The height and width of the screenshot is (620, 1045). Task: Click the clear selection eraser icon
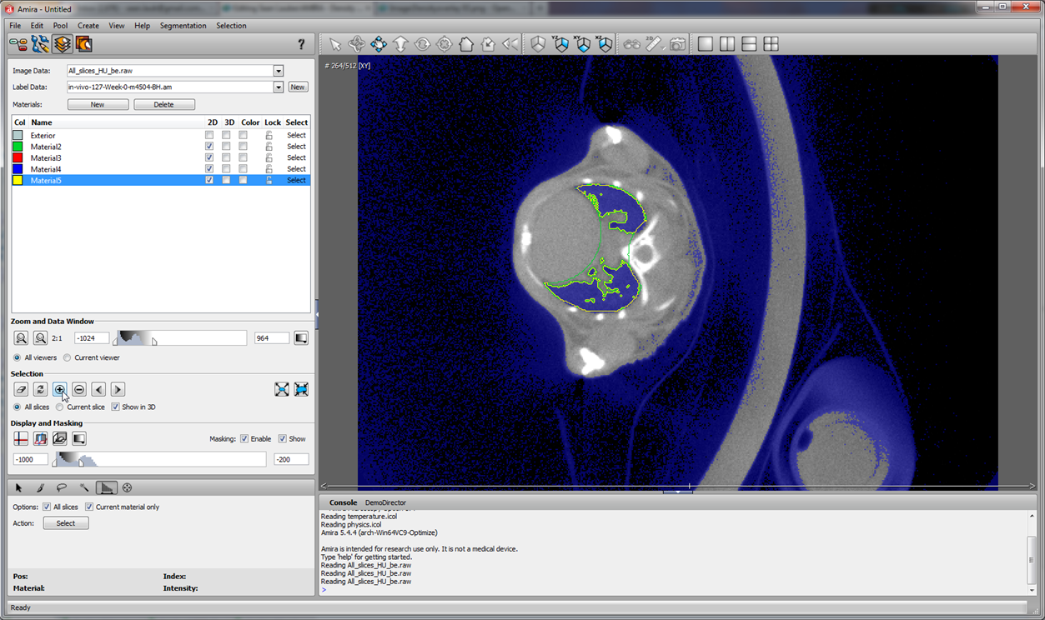pyautogui.click(x=21, y=389)
